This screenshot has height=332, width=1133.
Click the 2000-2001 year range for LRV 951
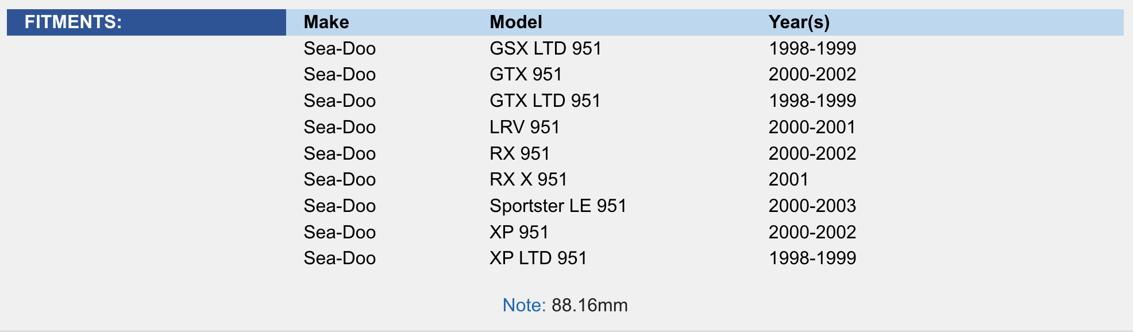tap(812, 127)
